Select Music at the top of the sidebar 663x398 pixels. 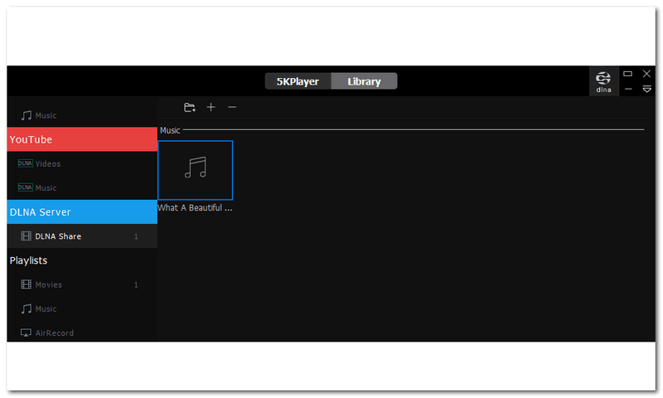pyautogui.click(x=82, y=115)
